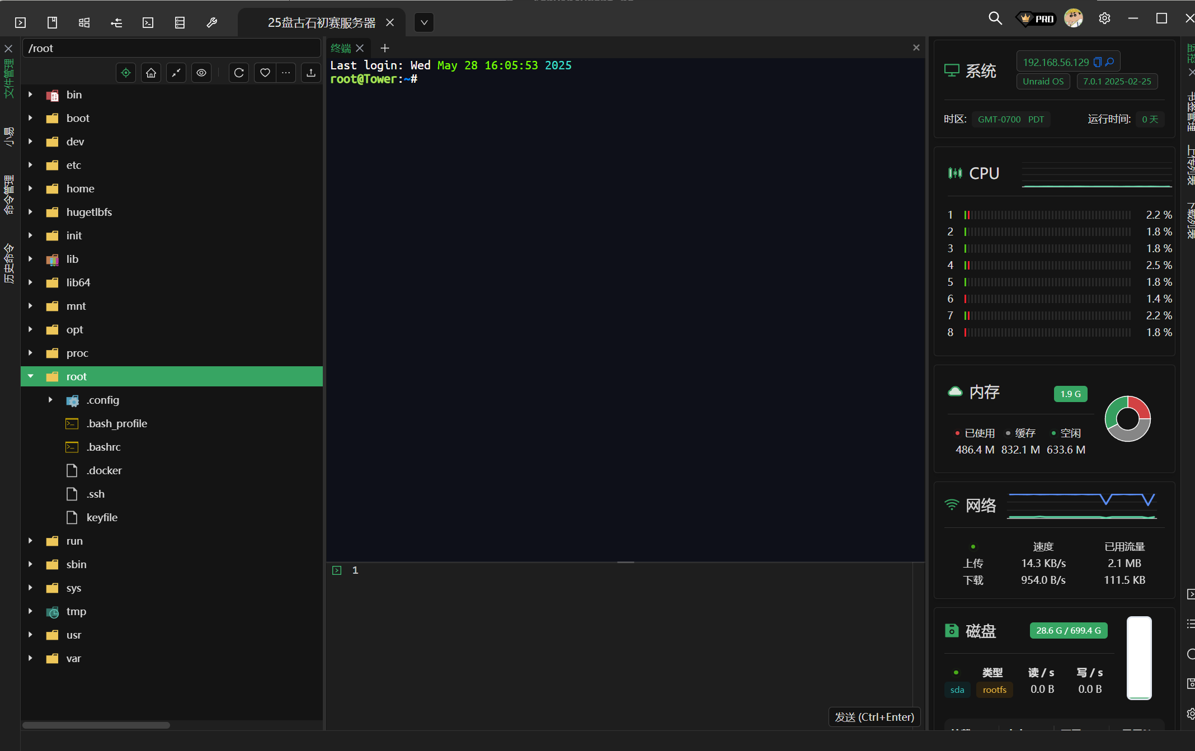Collapse all folders icon in file toolbar
The image size is (1195, 751).
(x=176, y=73)
